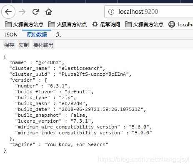Click the 复制 copy button
The image size is (193, 167).
click(24, 45)
